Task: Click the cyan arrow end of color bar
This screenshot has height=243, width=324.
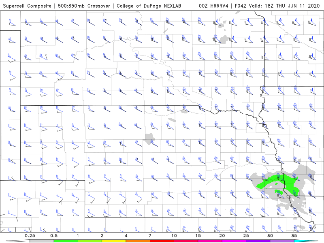Action: [x=307, y=241]
